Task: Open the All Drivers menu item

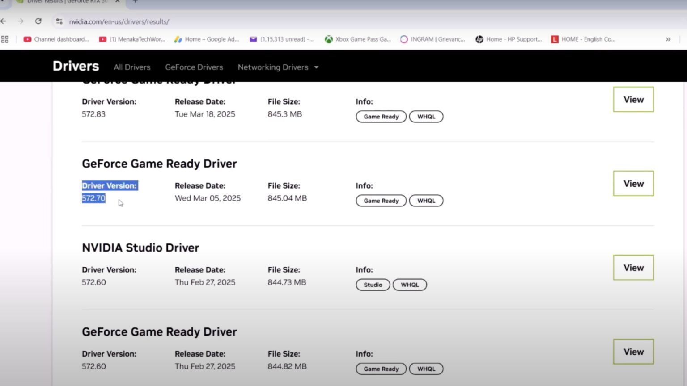Action: 132,67
